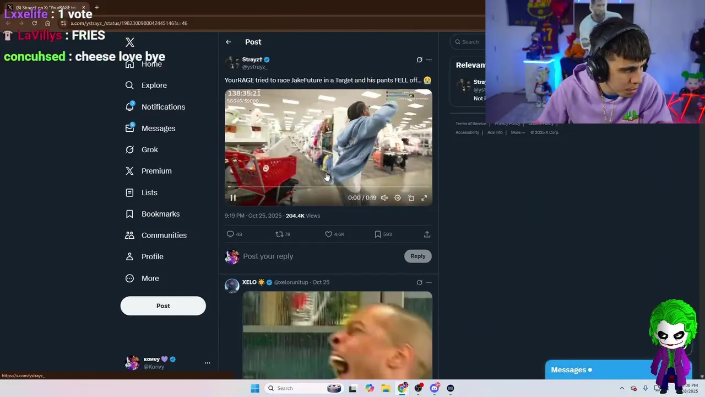Expand the More menu in sidebar

pyautogui.click(x=142, y=278)
